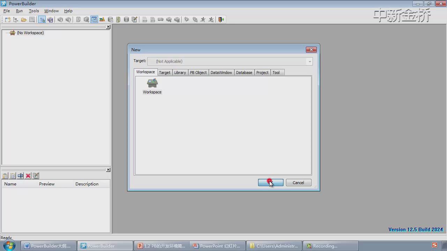
Task: Click the Run running-man toolbar icon
Action: (203, 20)
